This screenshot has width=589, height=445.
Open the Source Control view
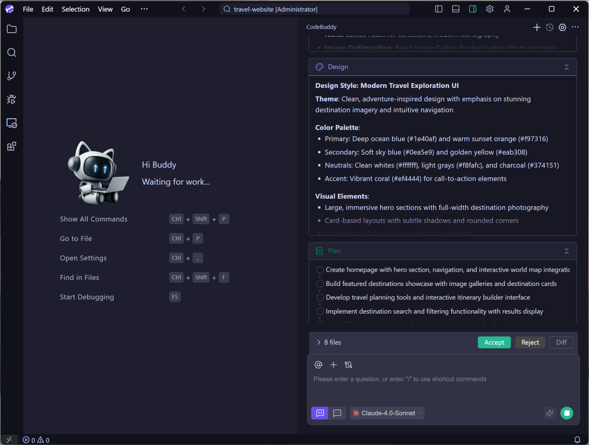[11, 76]
